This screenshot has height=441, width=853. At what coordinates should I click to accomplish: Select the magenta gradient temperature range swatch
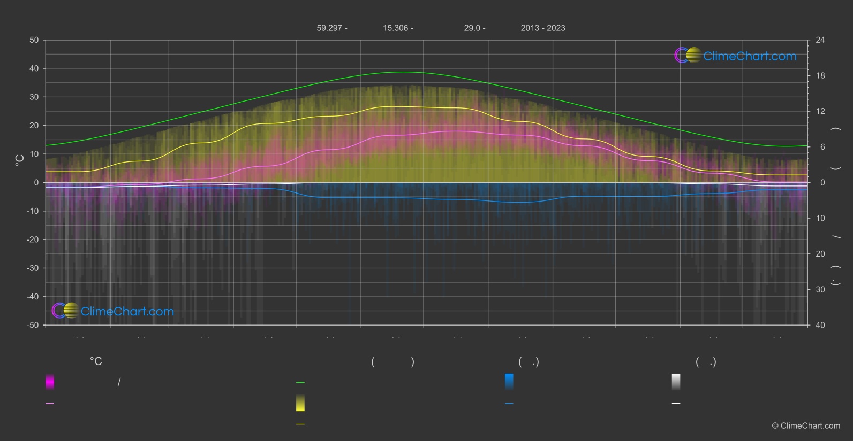50,382
